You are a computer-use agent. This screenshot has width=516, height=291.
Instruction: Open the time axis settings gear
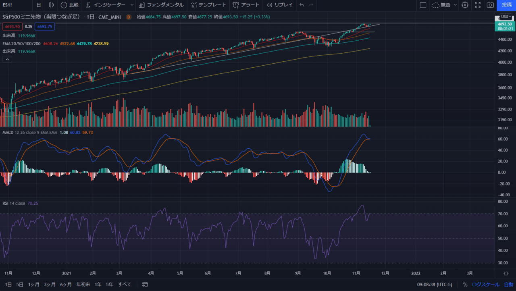point(506,273)
